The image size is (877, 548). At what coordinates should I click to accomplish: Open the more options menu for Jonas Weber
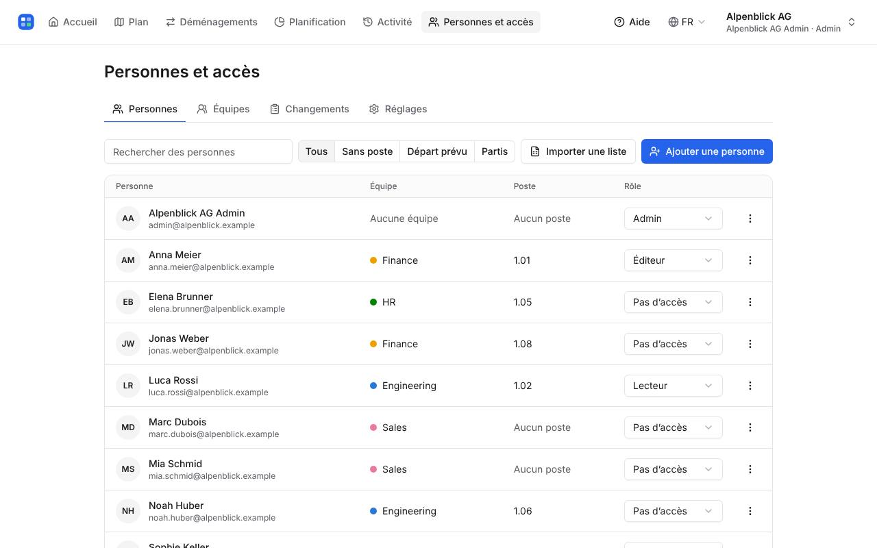[750, 344]
